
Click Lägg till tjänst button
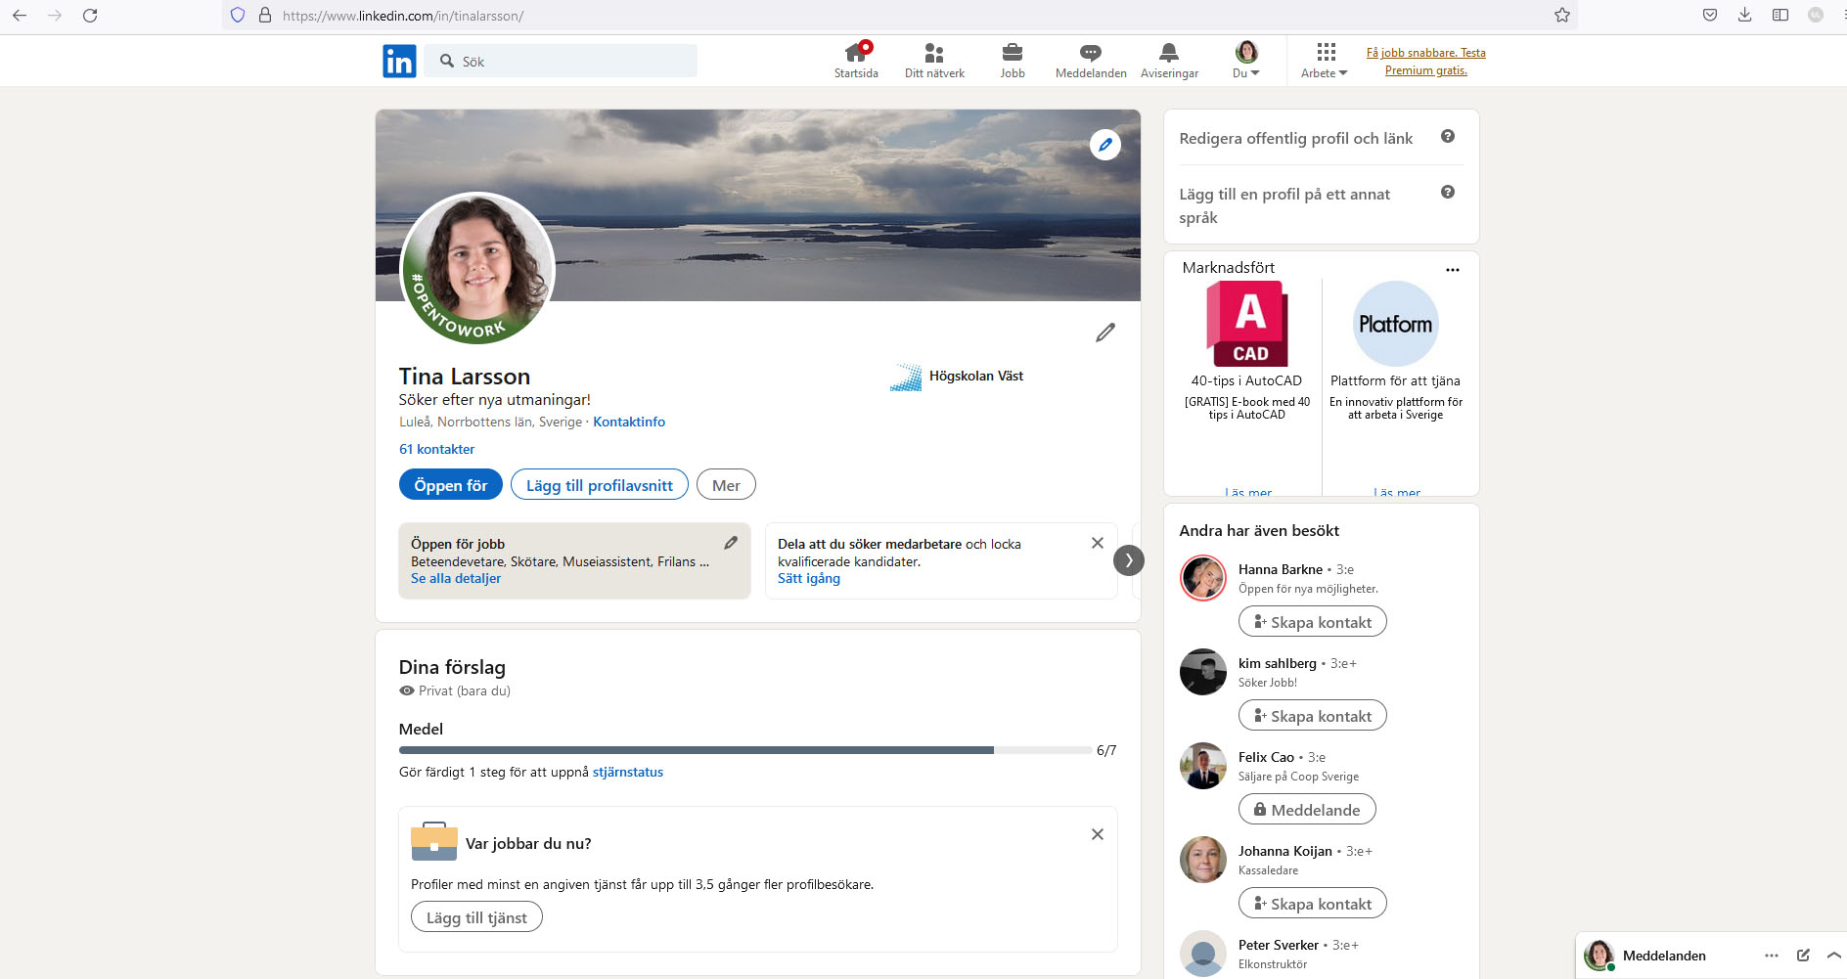pos(476,917)
